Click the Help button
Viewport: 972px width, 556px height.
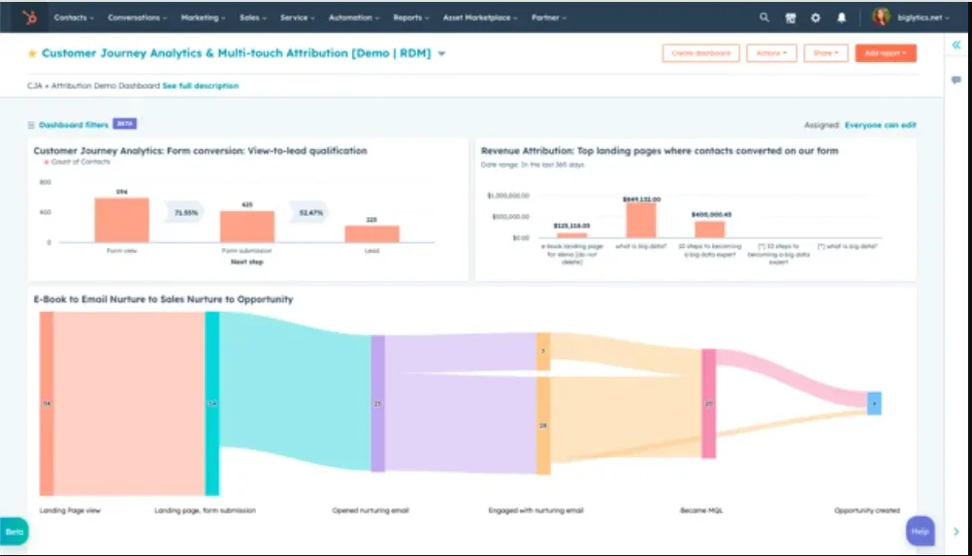click(920, 531)
